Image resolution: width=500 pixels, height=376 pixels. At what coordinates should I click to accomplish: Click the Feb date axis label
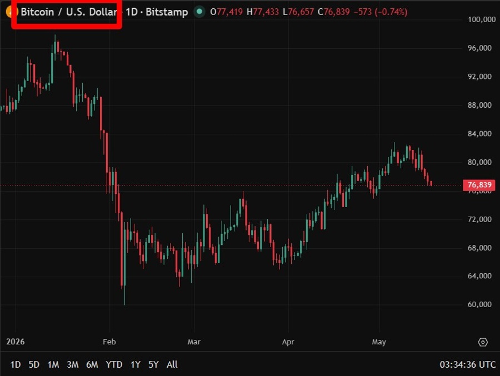109,342
